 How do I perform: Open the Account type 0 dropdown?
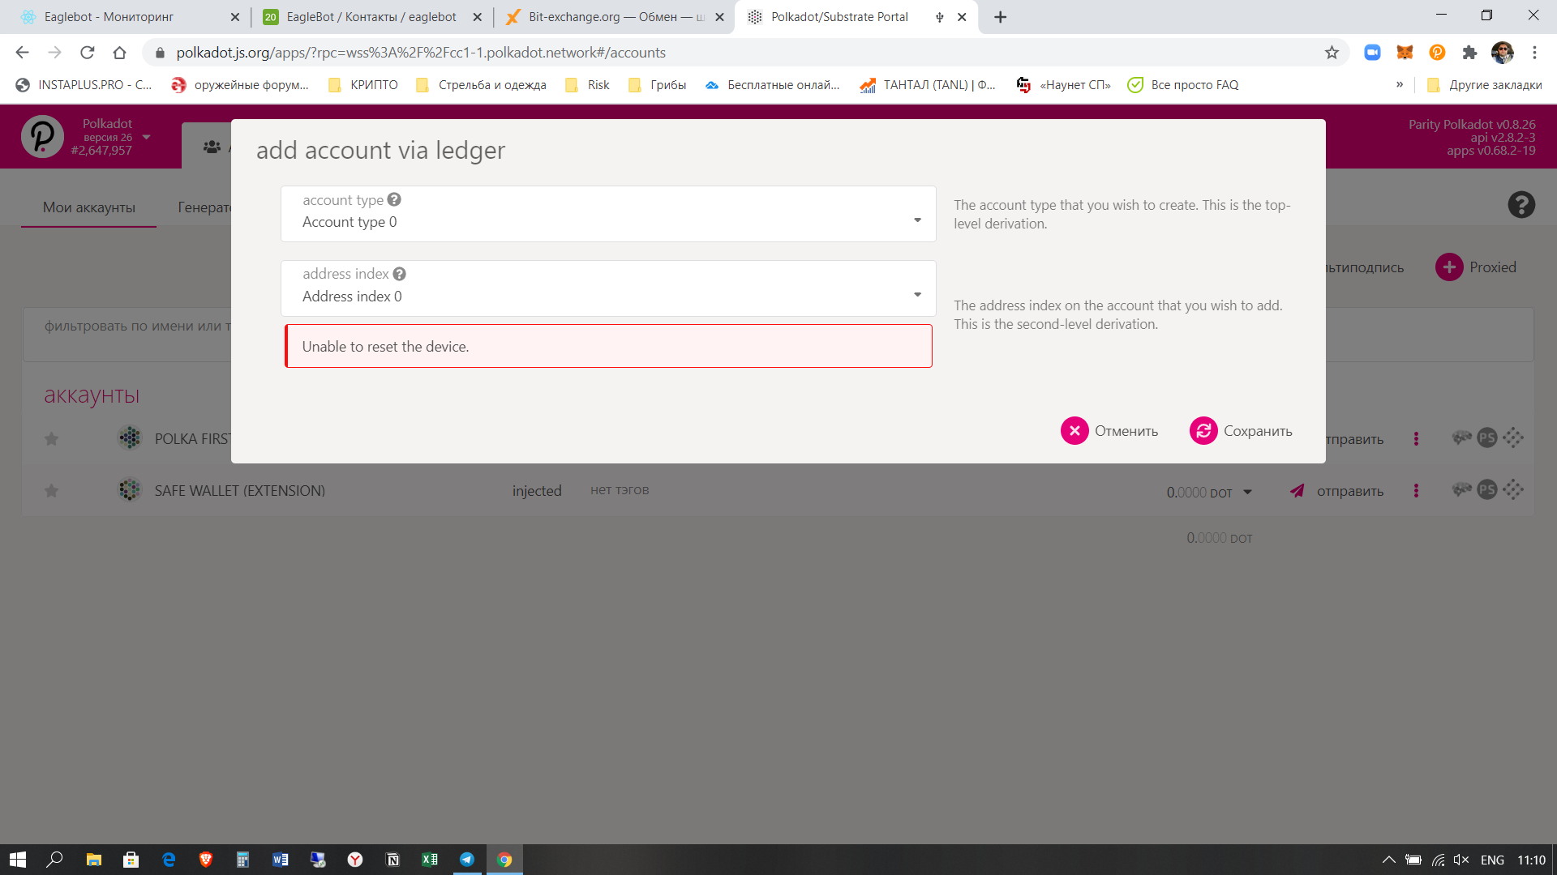(x=608, y=214)
